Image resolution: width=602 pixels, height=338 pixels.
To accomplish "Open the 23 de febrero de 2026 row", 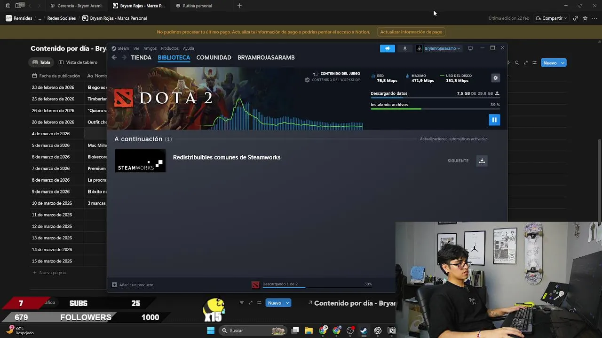I will click(x=53, y=87).
